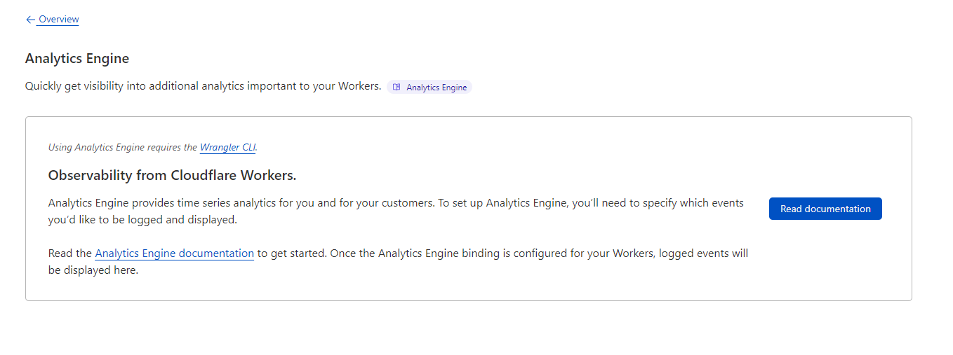Click the 'to get started' text
This screenshot has height=355, width=953.
coord(291,253)
